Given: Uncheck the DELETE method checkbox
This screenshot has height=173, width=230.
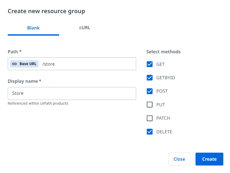Looking at the screenshot, I should point(149,132).
